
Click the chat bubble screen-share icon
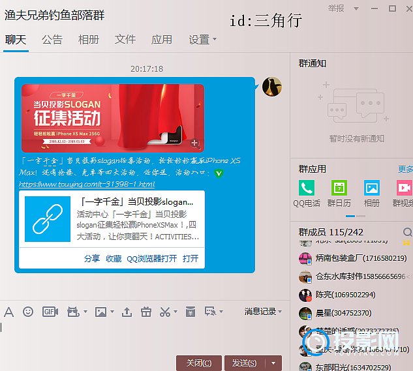pos(210,311)
